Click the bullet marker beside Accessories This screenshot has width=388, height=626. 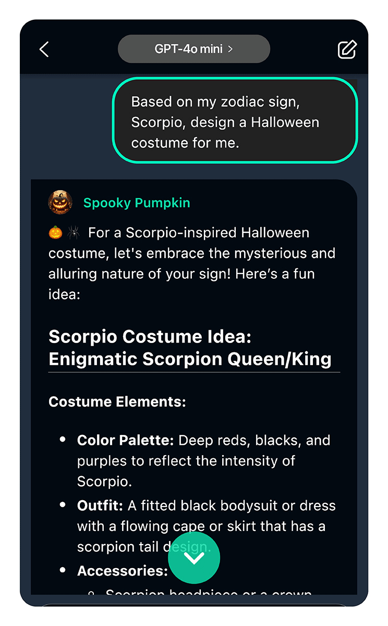62,570
